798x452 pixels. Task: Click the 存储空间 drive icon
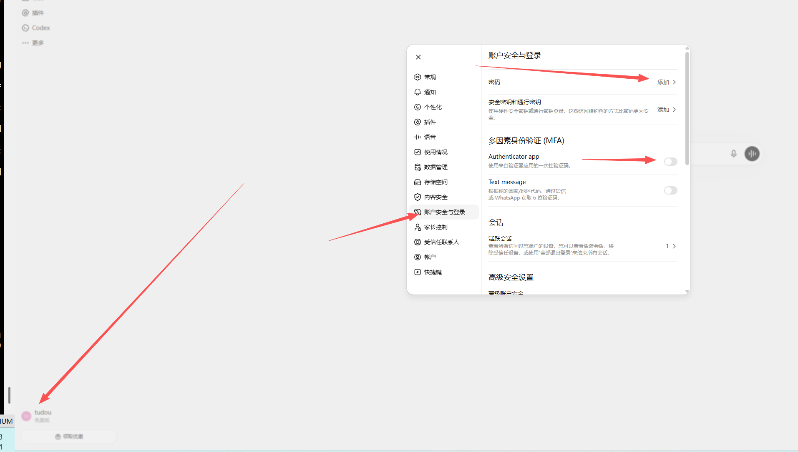[418, 182]
